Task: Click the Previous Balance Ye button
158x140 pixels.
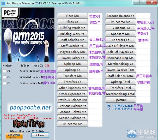Action: click(72, 106)
